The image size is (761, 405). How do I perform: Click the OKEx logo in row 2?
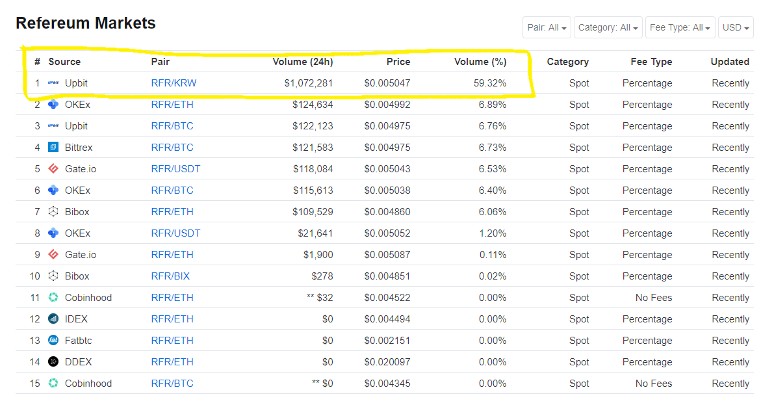pyautogui.click(x=53, y=105)
